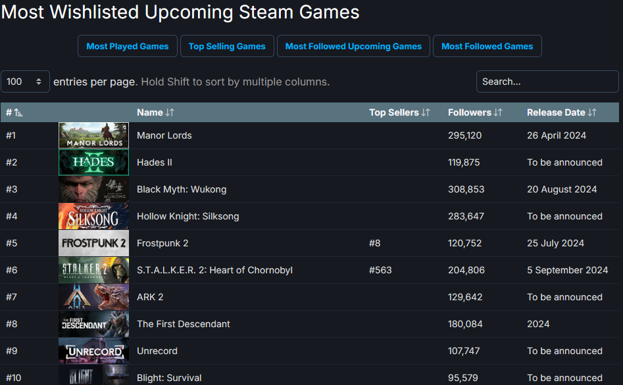The image size is (623, 385).
Task: Open the ARK 2 name link
Action: pos(150,297)
